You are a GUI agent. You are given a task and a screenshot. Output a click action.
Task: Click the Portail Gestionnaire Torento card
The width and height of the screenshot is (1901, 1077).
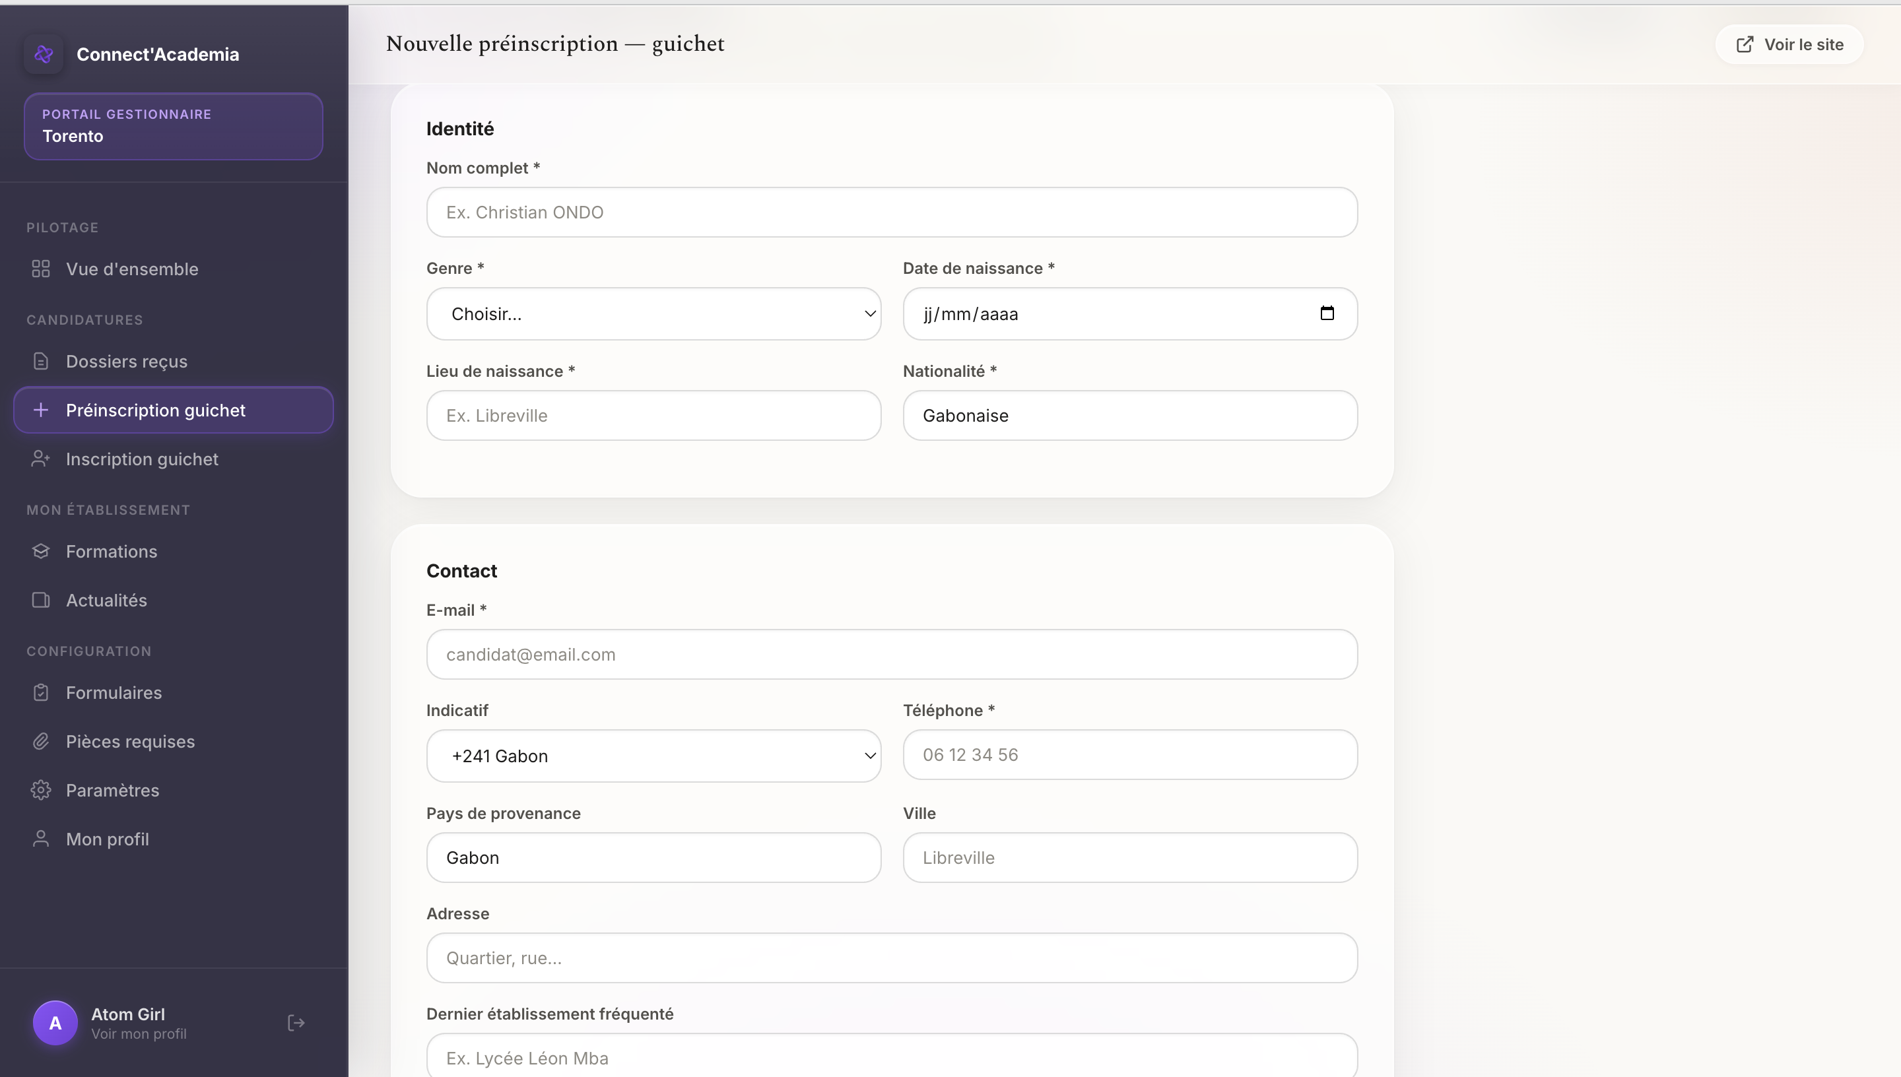[173, 126]
